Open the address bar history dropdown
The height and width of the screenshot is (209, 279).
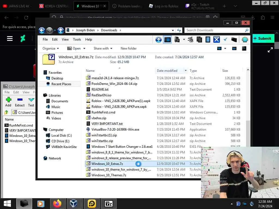pos(172,30)
